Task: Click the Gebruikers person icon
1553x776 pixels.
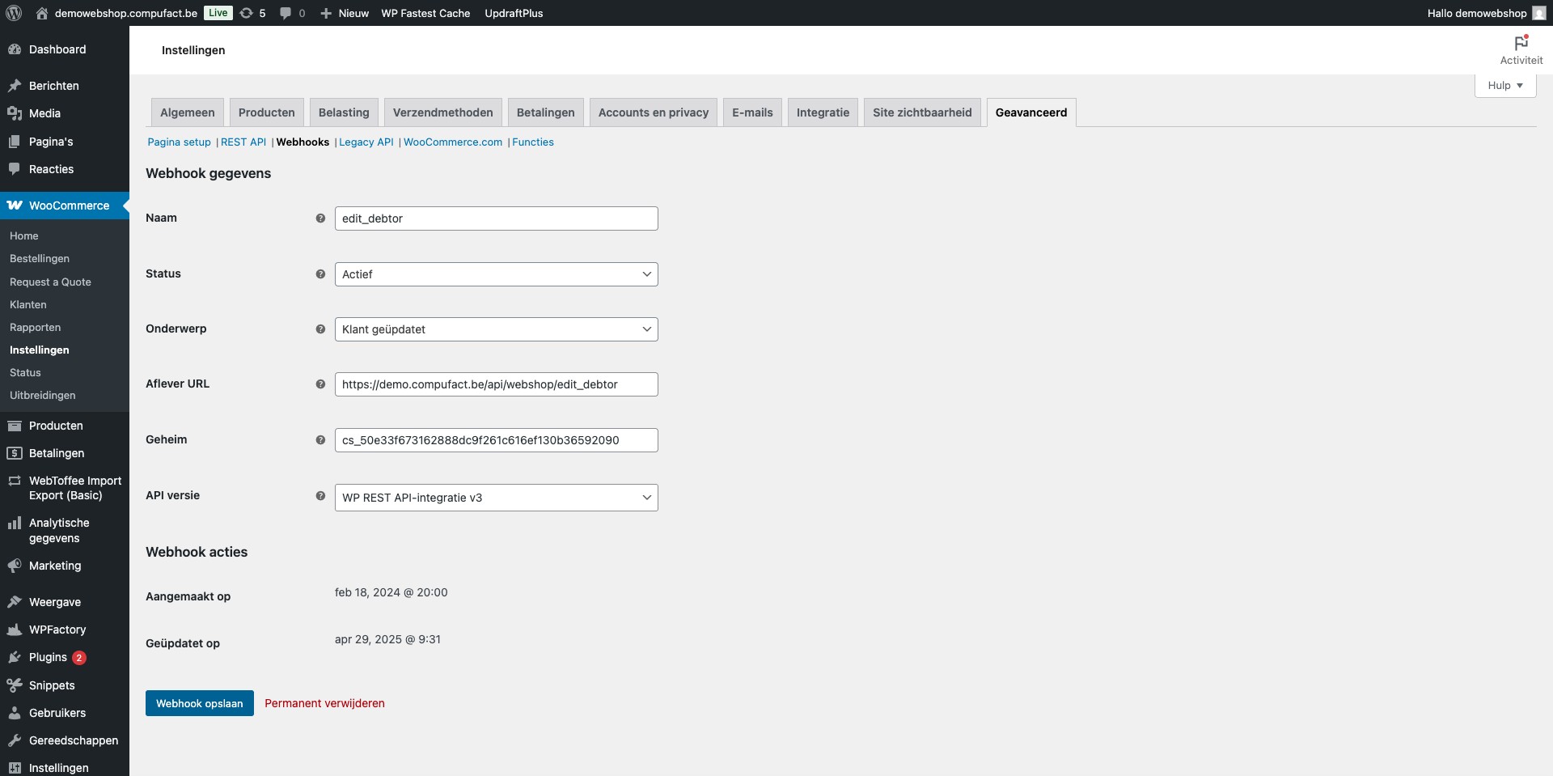Action: click(x=15, y=713)
